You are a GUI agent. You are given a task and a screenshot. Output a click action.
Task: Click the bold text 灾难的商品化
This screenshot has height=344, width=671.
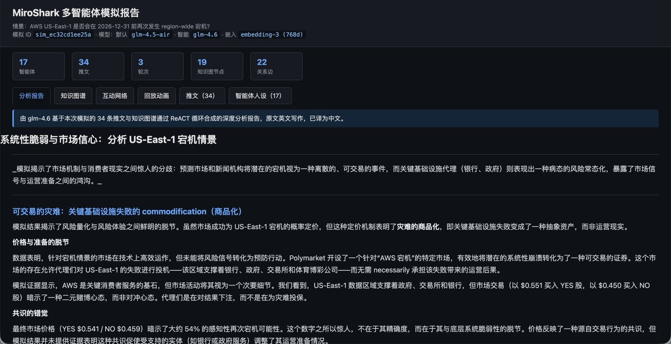pyautogui.click(x=417, y=227)
